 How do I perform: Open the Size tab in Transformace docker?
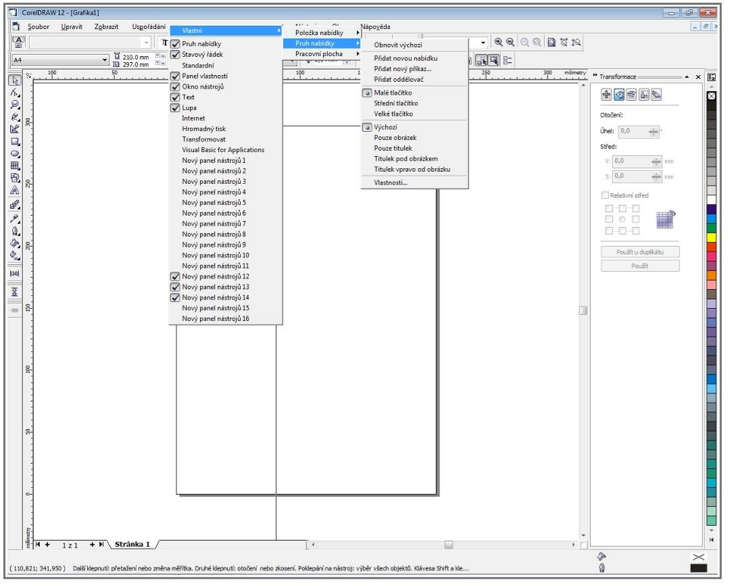[644, 95]
